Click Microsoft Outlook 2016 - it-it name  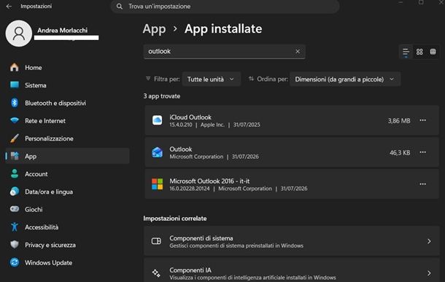tap(209, 181)
